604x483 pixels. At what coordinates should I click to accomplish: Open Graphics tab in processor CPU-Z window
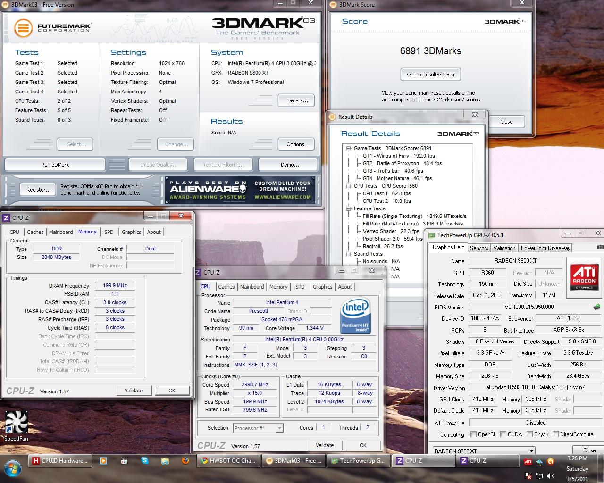pyautogui.click(x=322, y=287)
